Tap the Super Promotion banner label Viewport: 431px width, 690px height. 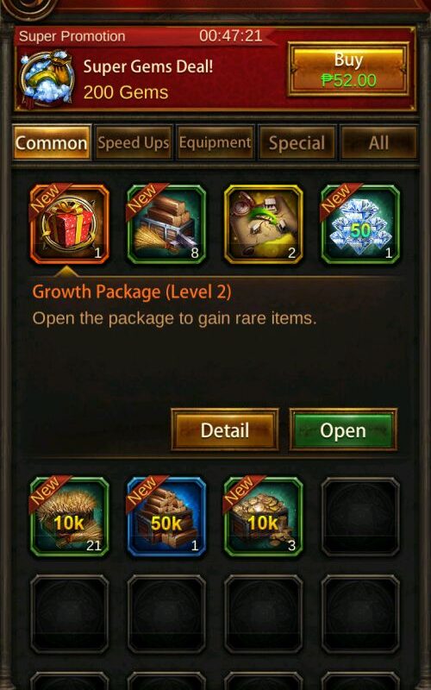pyautogui.click(x=72, y=36)
